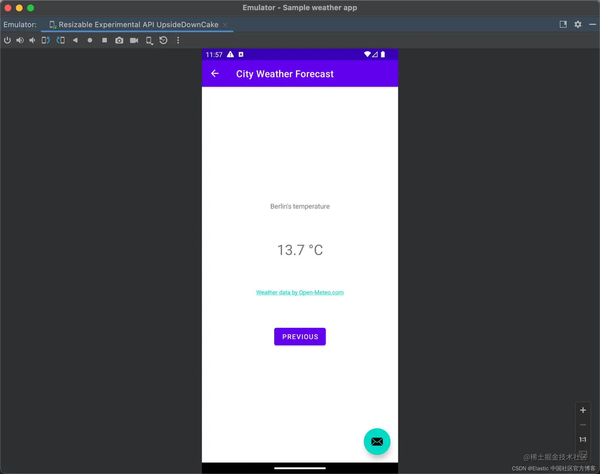The image size is (600, 474).
Task: Close the Resizable Experimental API tab
Action: pyautogui.click(x=225, y=25)
